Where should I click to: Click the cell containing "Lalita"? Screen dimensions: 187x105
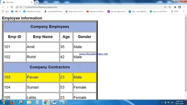click(x=43, y=96)
